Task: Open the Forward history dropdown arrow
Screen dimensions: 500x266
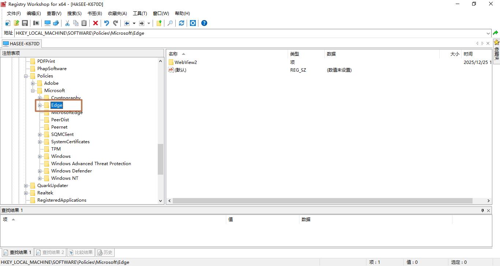Action: point(149,23)
